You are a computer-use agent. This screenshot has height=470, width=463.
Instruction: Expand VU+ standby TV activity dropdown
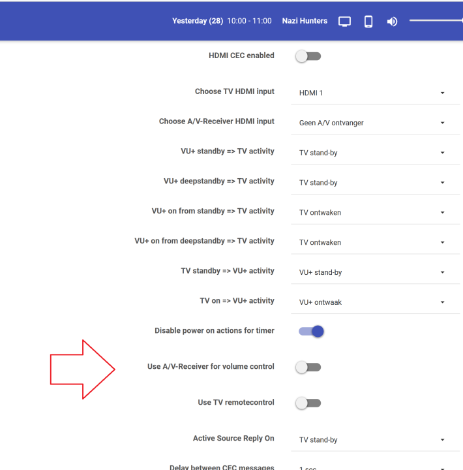pyautogui.click(x=374, y=153)
